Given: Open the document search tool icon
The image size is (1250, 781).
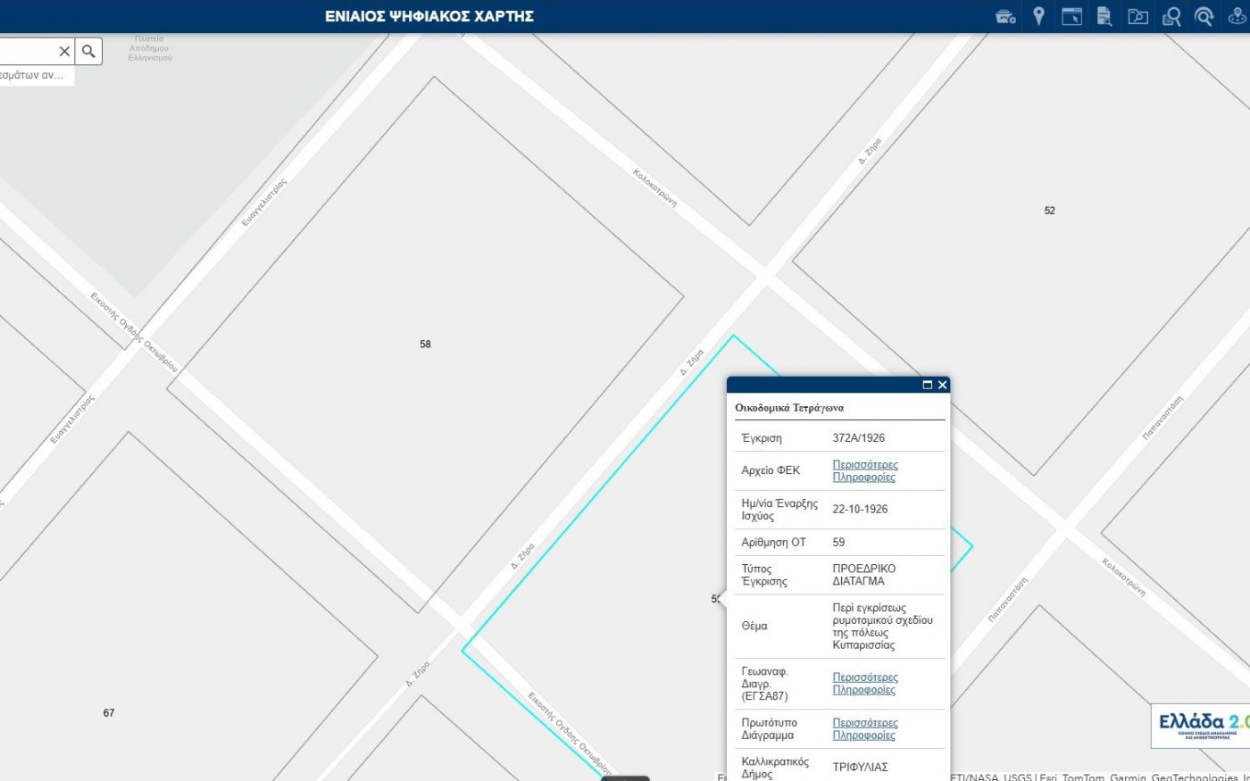Looking at the screenshot, I should pyautogui.click(x=1104, y=16).
